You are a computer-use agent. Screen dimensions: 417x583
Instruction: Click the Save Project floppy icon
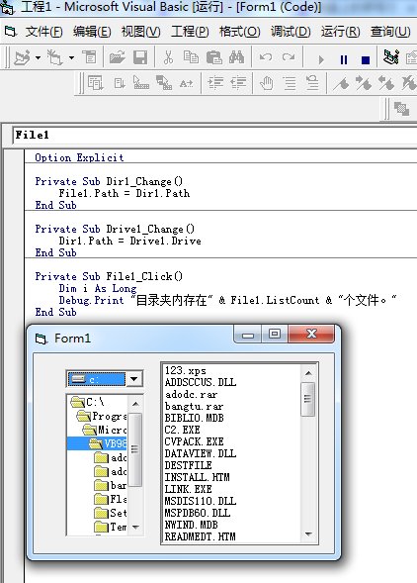click(140, 58)
